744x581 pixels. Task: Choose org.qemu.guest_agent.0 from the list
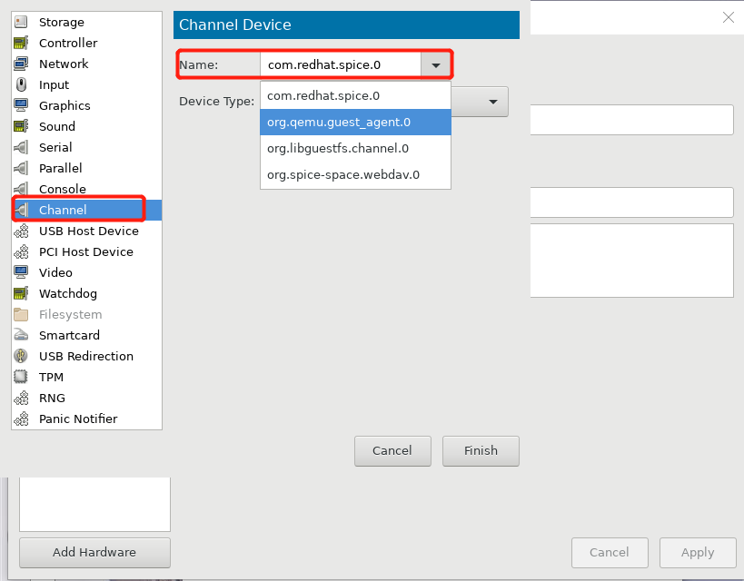click(x=355, y=123)
